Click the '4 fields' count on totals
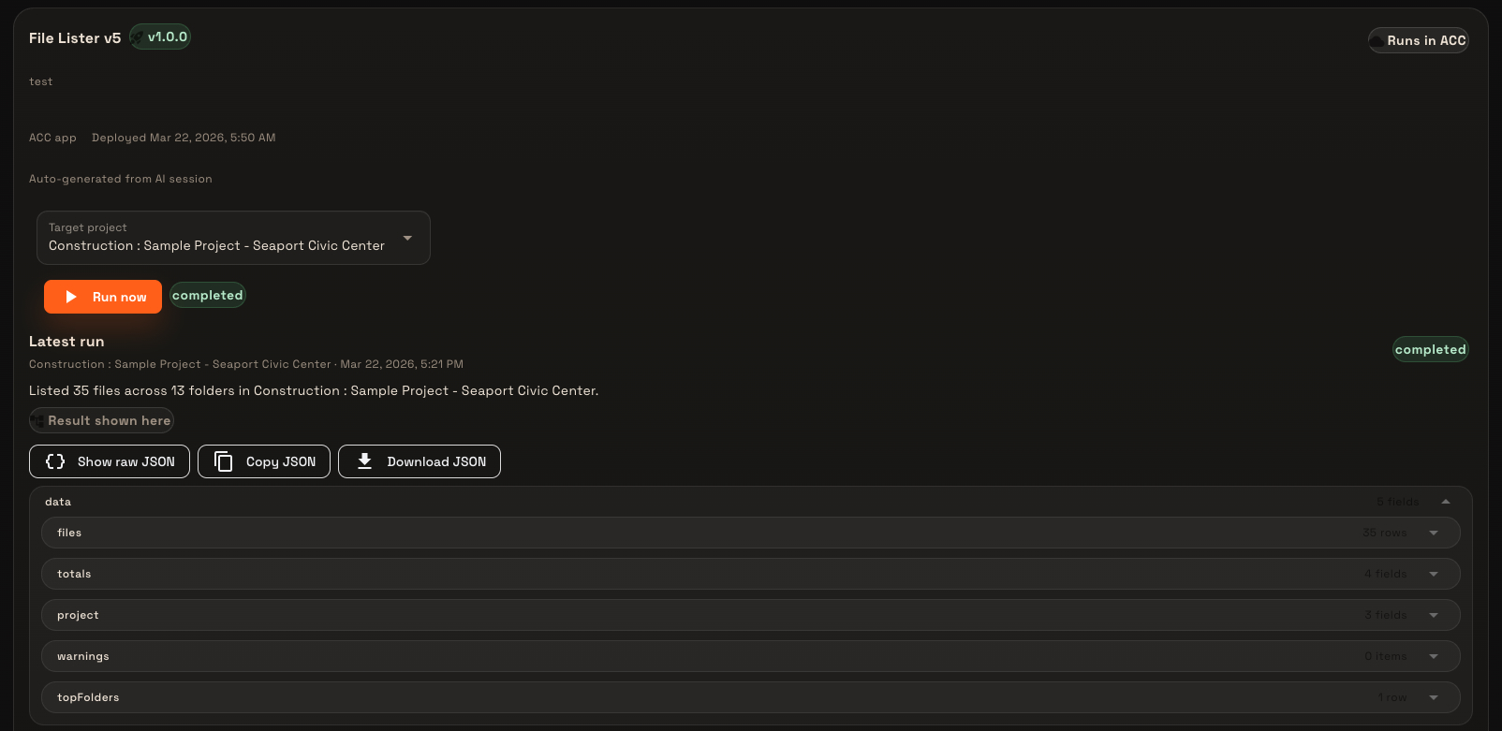The height and width of the screenshot is (731, 1502). pyautogui.click(x=1386, y=574)
